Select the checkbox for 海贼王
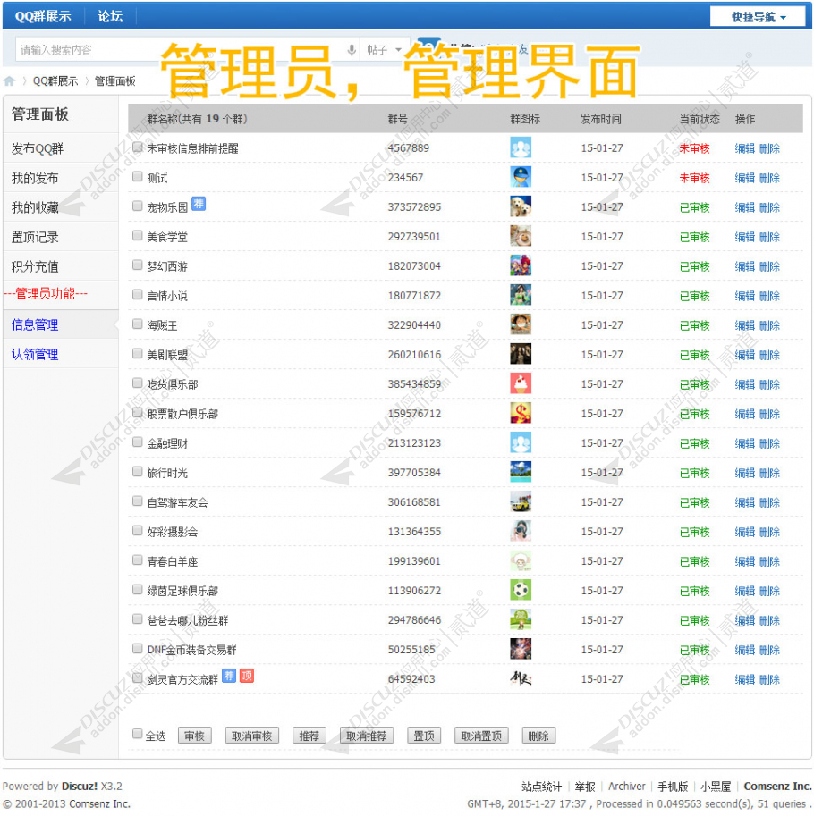 pyautogui.click(x=138, y=324)
